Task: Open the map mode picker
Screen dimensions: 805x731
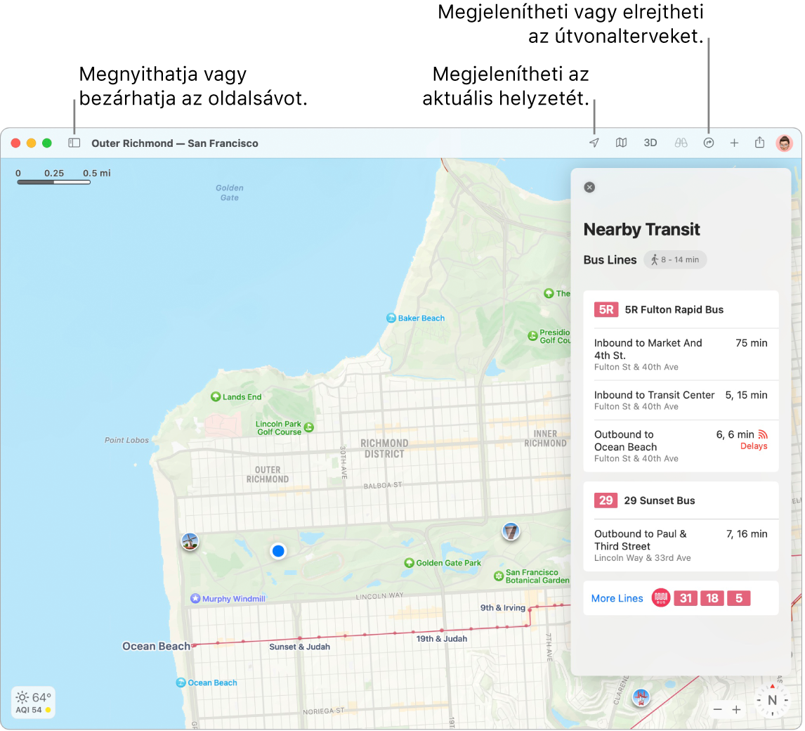Action: 621,143
